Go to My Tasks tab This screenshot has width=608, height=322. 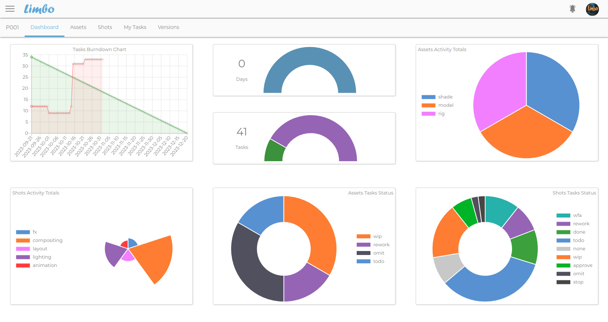(135, 27)
